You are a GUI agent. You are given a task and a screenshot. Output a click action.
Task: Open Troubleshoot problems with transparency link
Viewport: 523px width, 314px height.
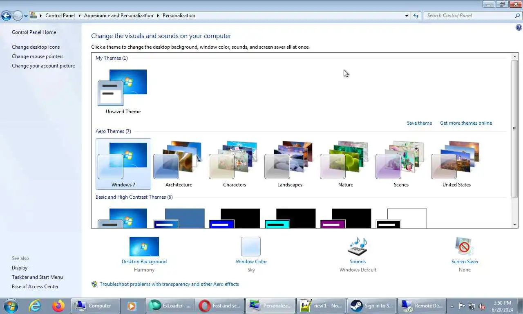click(169, 284)
